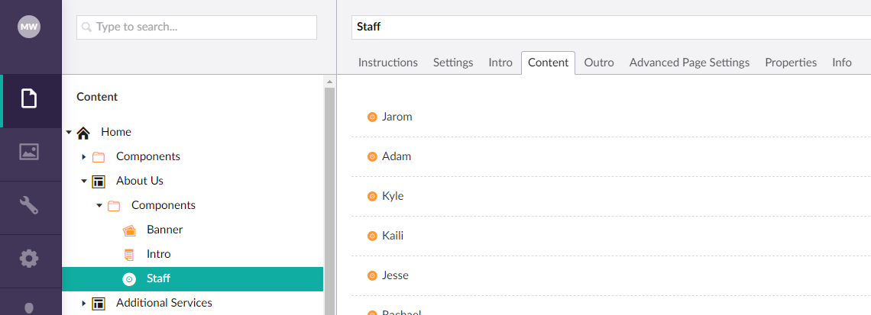Click the orange icon beside Jesse
871x315 pixels.
coord(372,275)
